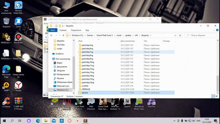The image size is (220, 124).
Task: Select the patchday12ng folder name
Action: [88, 69]
